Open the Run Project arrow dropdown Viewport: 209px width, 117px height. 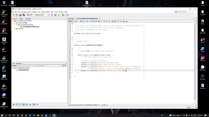(x=61, y=15)
